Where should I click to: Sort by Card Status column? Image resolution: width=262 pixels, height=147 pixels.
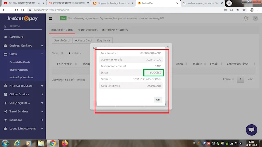coord(67,64)
